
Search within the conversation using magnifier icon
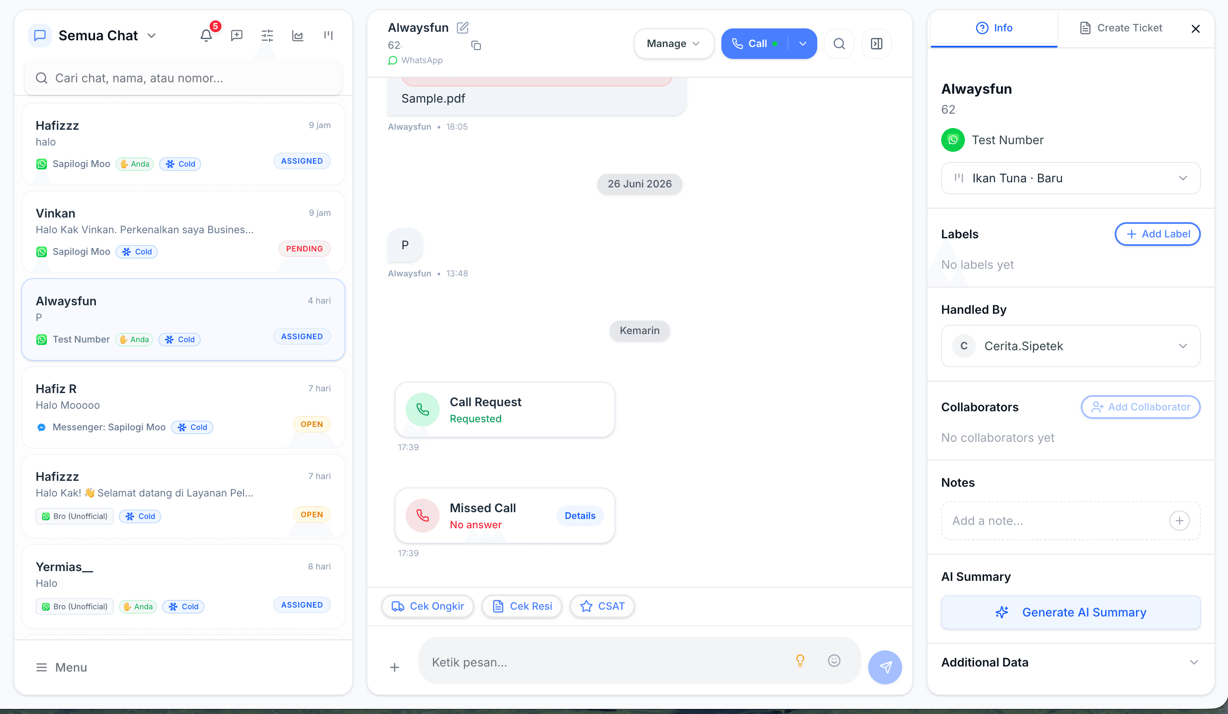(839, 44)
